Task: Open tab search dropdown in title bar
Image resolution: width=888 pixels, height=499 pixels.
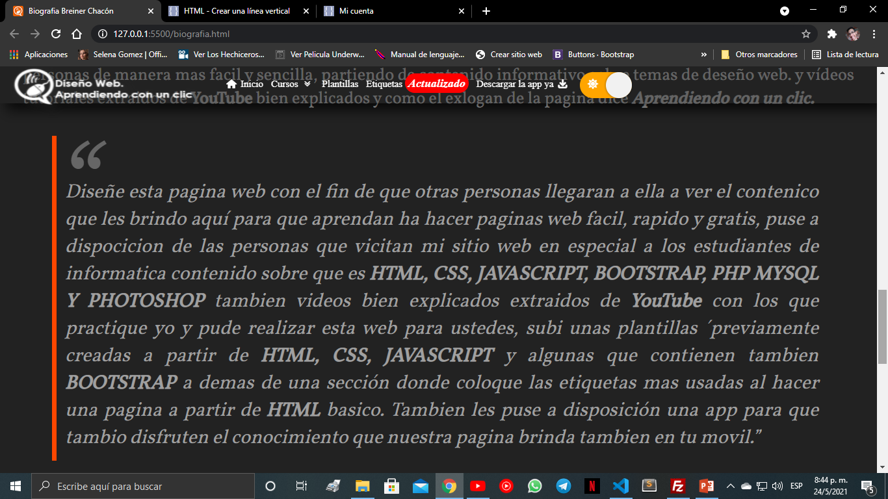Action: coord(785,11)
